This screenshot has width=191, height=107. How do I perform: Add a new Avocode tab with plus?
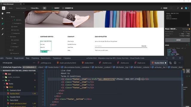24,4
